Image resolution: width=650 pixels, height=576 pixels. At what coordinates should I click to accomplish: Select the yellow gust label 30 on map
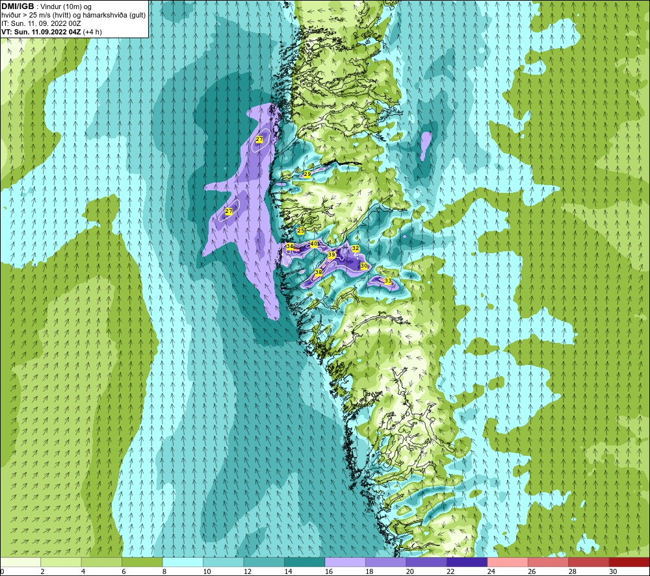(x=364, y=266)
